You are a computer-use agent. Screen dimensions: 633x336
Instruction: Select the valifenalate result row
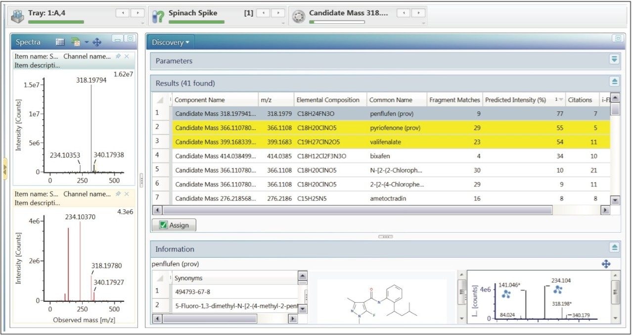(x=381, y=142)
